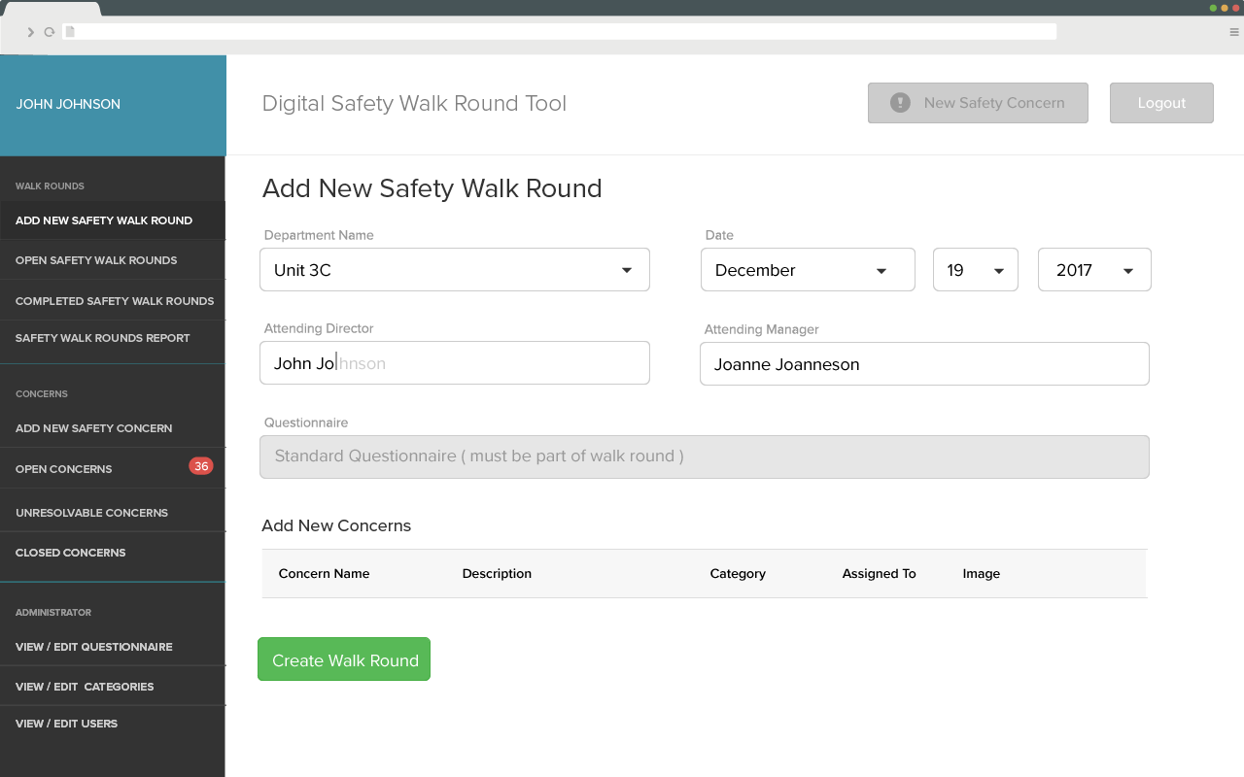Click the Date field label
1244x777 pixels.
point(719,235)
